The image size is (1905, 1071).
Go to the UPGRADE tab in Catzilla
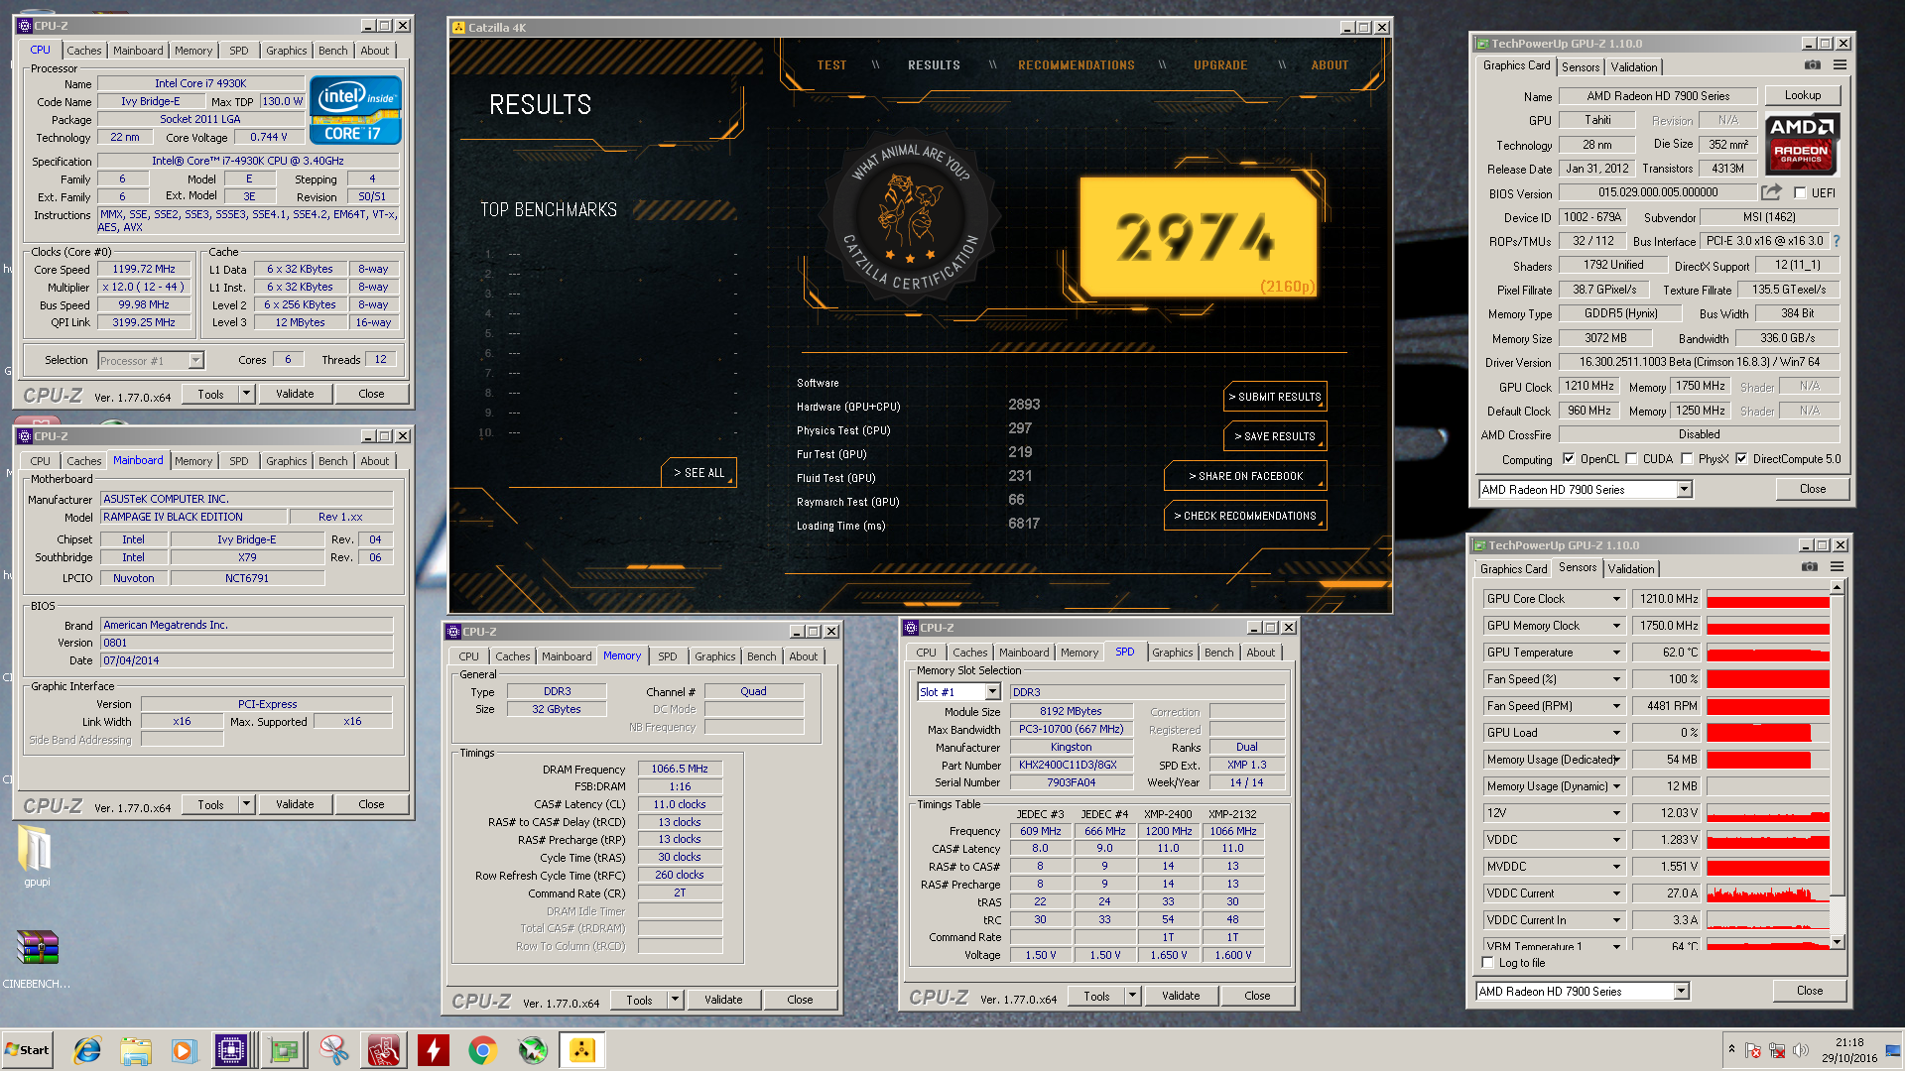click(1219, 65)
